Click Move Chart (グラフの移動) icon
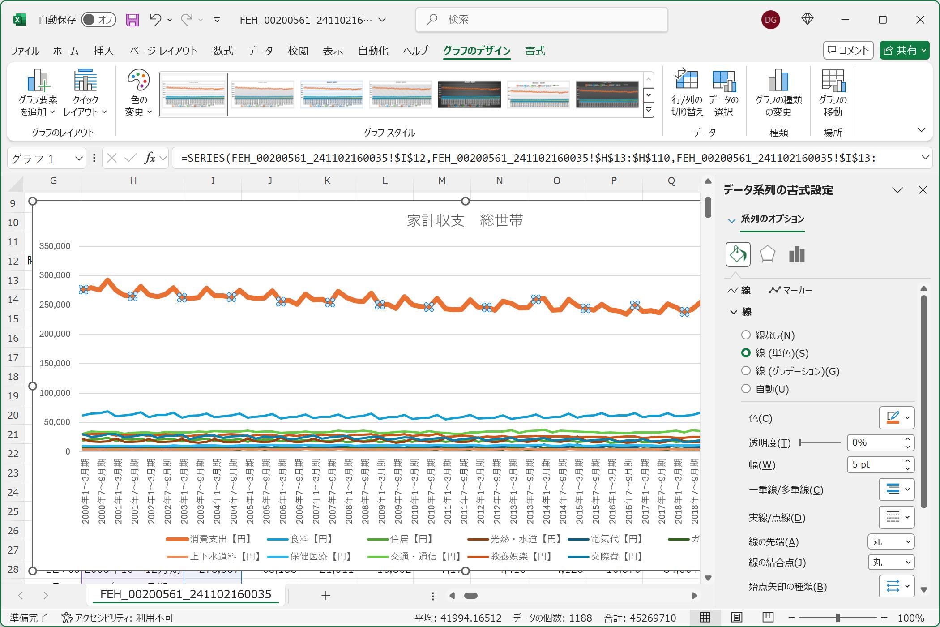Viewport: 940px width, 627px height. coord(833,93)
